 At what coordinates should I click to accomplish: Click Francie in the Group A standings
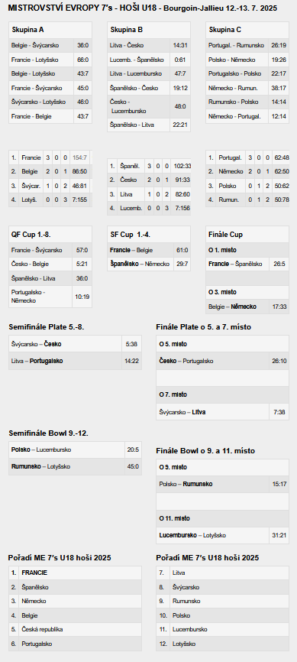pyautogui.click(x=31, y=157)
